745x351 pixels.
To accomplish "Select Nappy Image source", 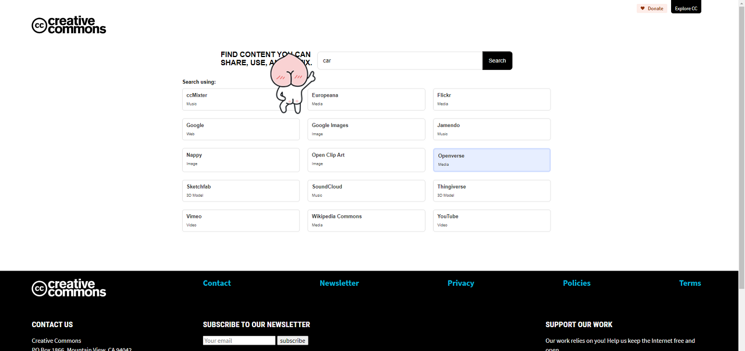I will [x=241, y=160].
